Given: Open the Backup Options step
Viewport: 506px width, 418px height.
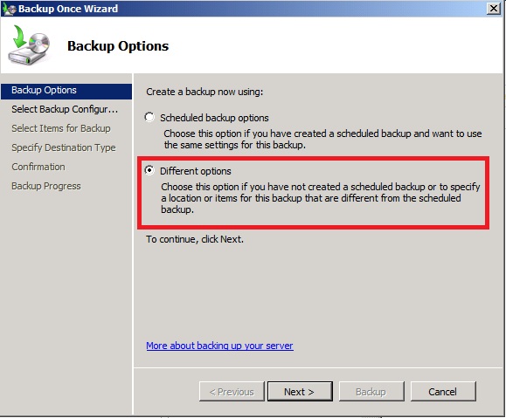Looking at the screenshot, I should pos(66,90).
